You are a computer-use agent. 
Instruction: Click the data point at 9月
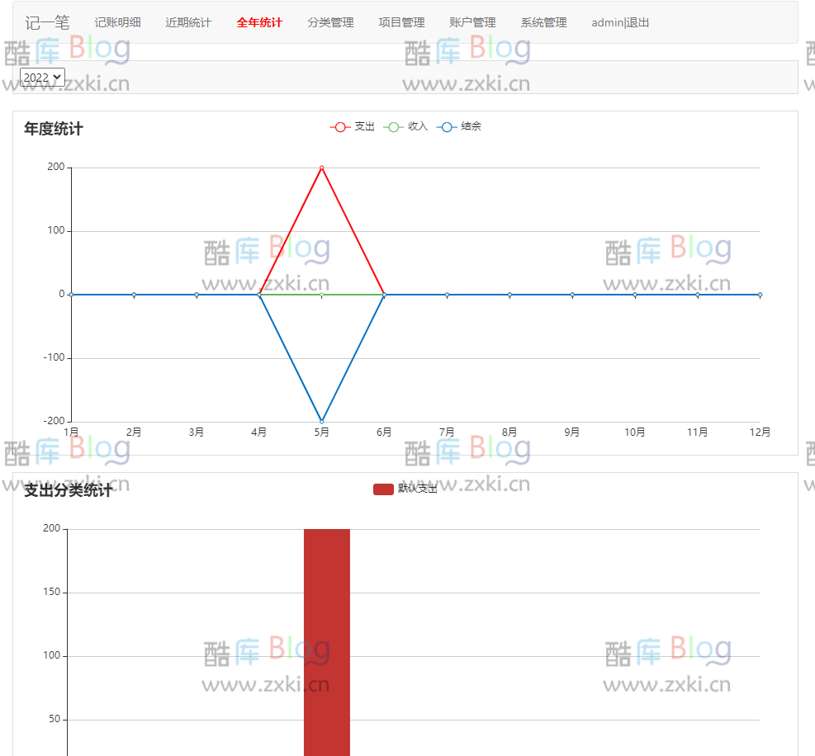572,295
